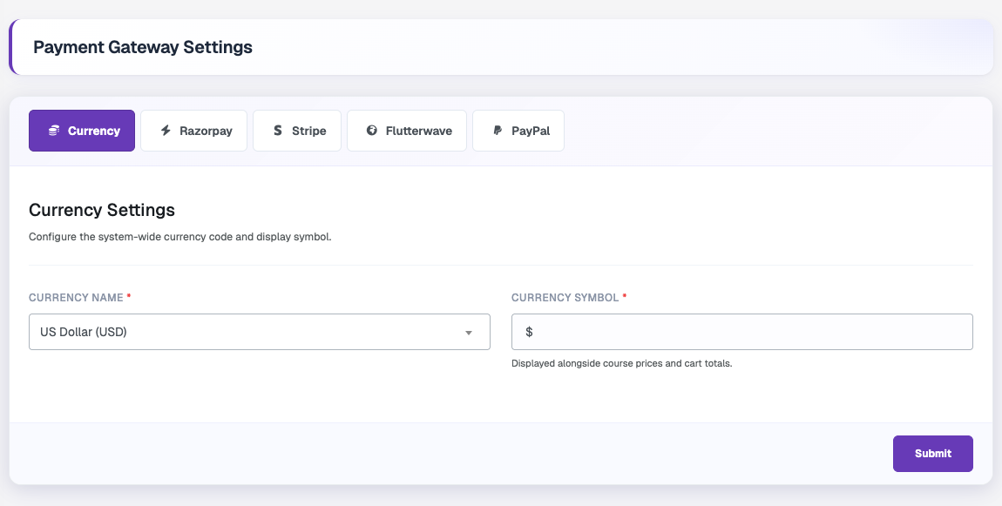Click the 'Displayed alongside course prices' hint
This screenshot has height=506, width=1002.
pos(622,363)
